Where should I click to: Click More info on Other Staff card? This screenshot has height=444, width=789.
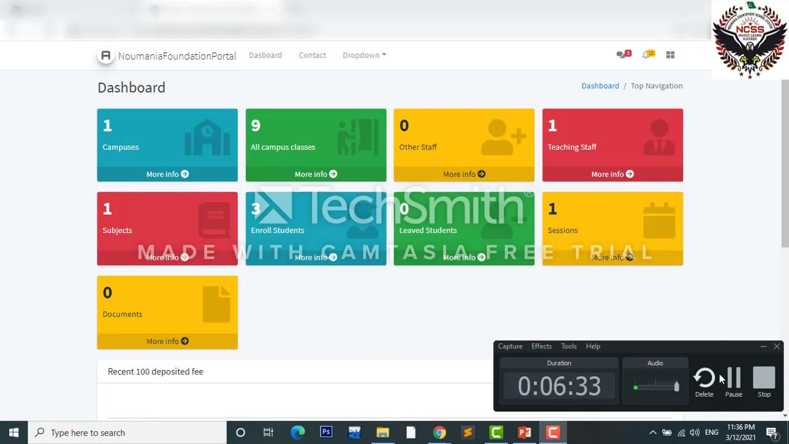click(x=464, y=174)
